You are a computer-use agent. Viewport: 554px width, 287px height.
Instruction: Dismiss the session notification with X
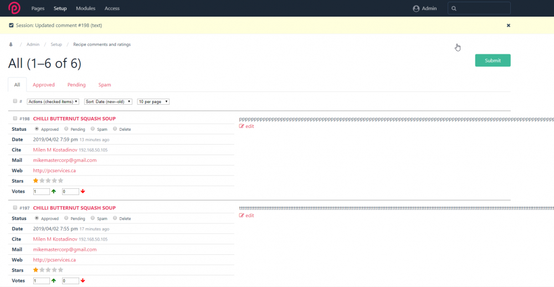pos(508,25)
